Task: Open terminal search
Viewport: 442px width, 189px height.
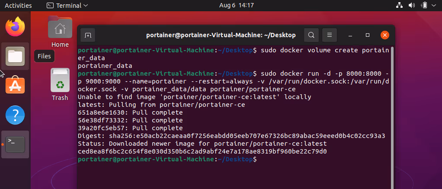Action: tap(311, 35)
